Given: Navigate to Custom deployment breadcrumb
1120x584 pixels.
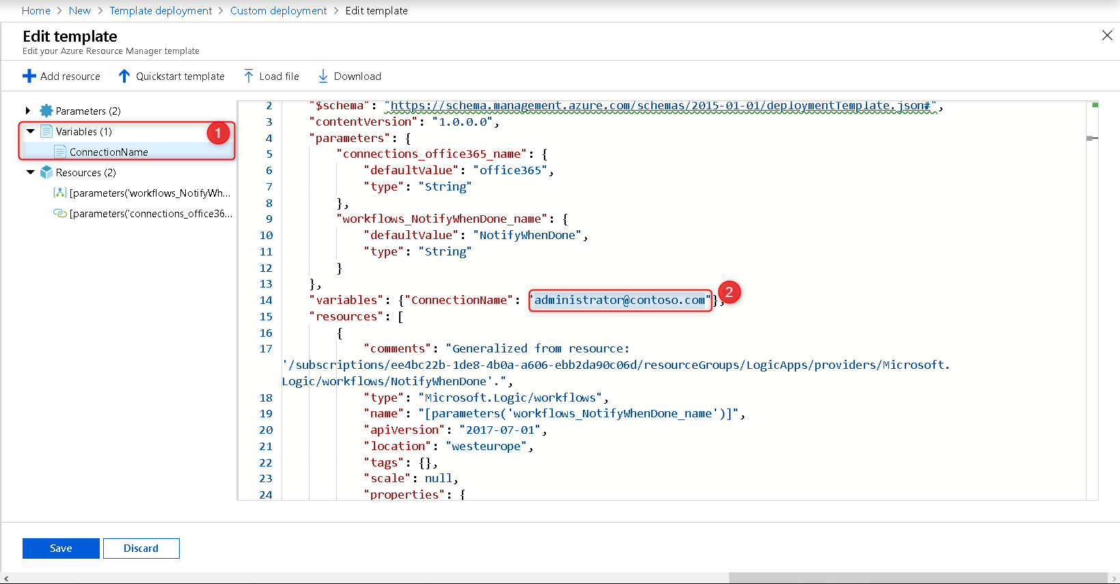Looking at the screenshot, I should 278,11.
